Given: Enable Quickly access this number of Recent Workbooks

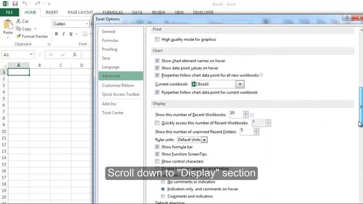Looking at the screenshot, I should [x=157, y=123].
